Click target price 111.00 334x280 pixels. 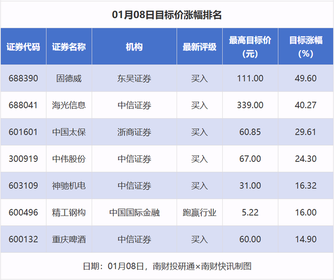pos(250,78)
